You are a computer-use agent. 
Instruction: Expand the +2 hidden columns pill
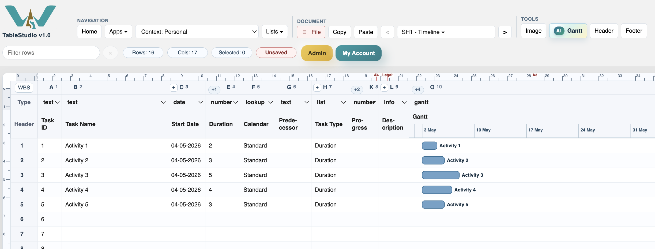coord(357,89)
